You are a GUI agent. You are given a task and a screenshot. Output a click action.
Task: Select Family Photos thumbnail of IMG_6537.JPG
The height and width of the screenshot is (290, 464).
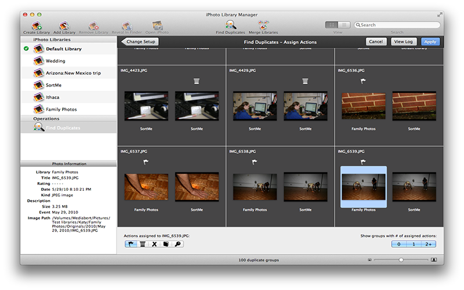click(146, 187)
